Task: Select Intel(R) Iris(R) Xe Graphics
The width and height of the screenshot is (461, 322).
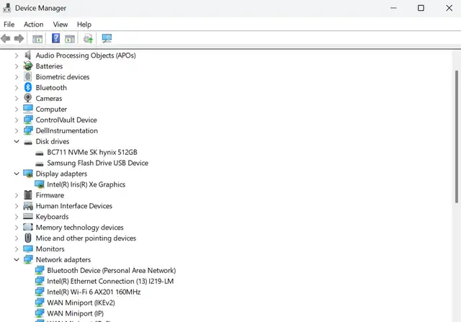Action: click(86, 184)
